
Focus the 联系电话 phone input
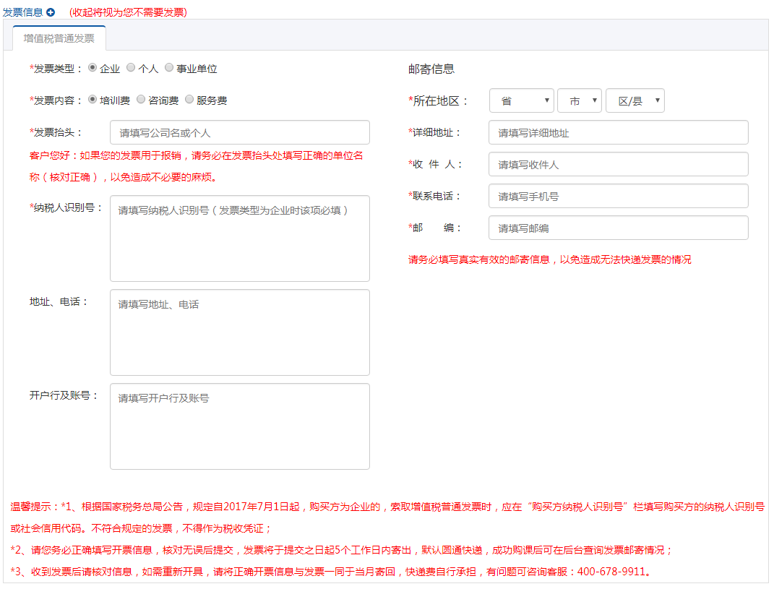pos(619,196)
